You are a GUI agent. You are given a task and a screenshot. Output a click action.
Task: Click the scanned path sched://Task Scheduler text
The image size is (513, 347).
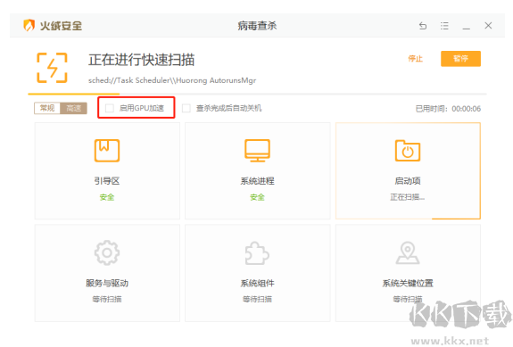coord(172,80)
